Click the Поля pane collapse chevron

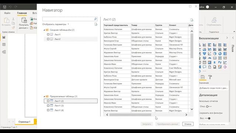(233, 38)
